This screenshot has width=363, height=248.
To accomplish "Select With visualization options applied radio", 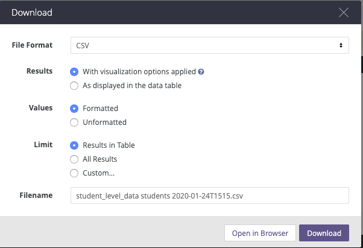I will (x=74, y=72).
